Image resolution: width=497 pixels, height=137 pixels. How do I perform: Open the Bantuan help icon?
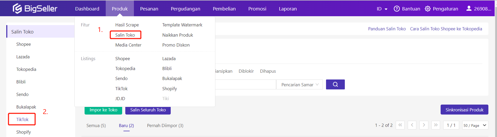click(x=397, y=9)
